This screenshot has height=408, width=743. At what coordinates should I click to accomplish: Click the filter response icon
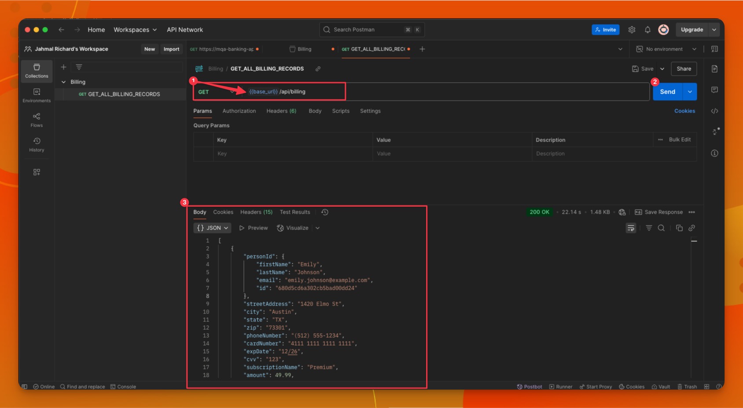point(649,228)
